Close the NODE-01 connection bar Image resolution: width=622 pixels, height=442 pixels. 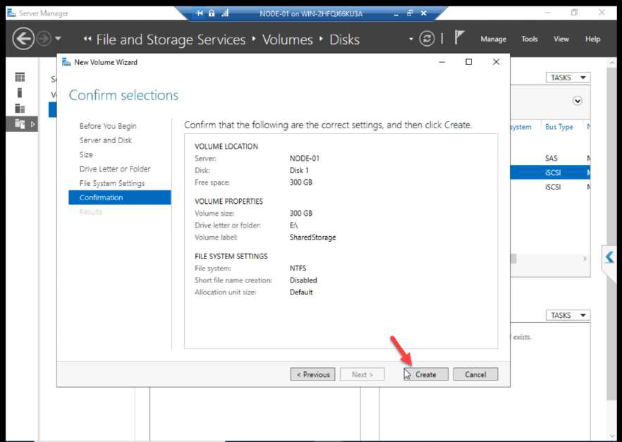click(424, 13)
